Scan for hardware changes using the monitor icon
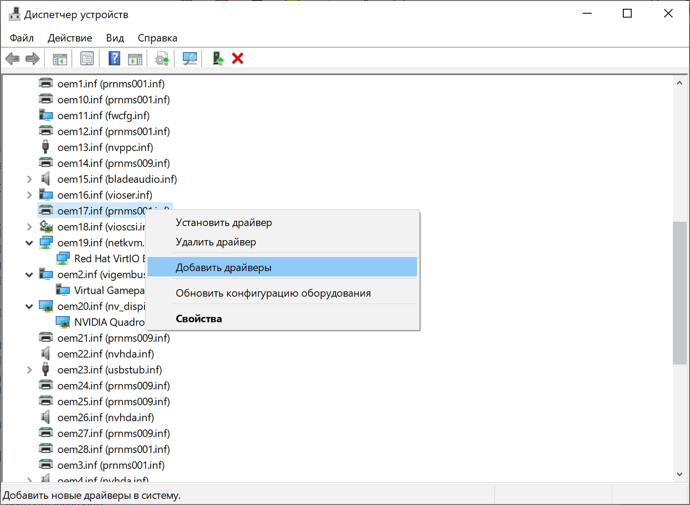The width and height of the screenshot is (690, 505). click(190, 58)
